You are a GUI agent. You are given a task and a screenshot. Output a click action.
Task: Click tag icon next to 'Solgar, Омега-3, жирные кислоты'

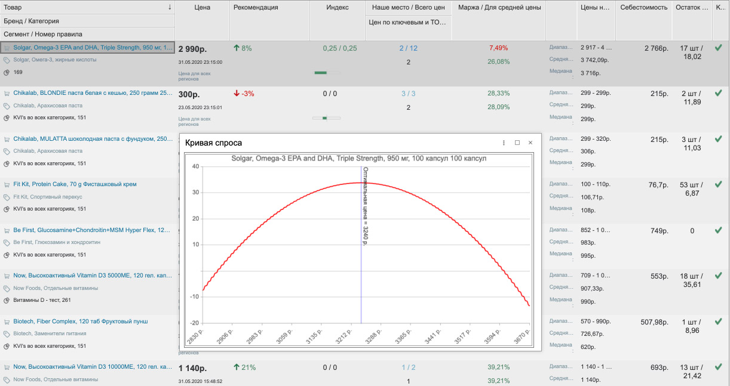(7, 60)
